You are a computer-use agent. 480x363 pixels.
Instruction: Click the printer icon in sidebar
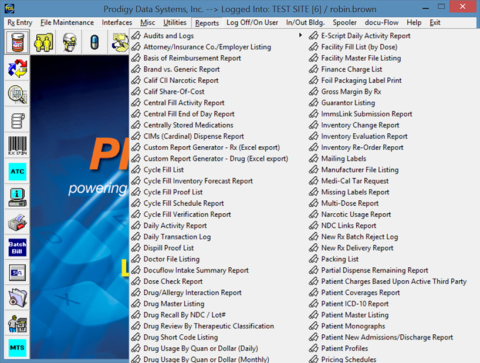[x=17, y=223]
